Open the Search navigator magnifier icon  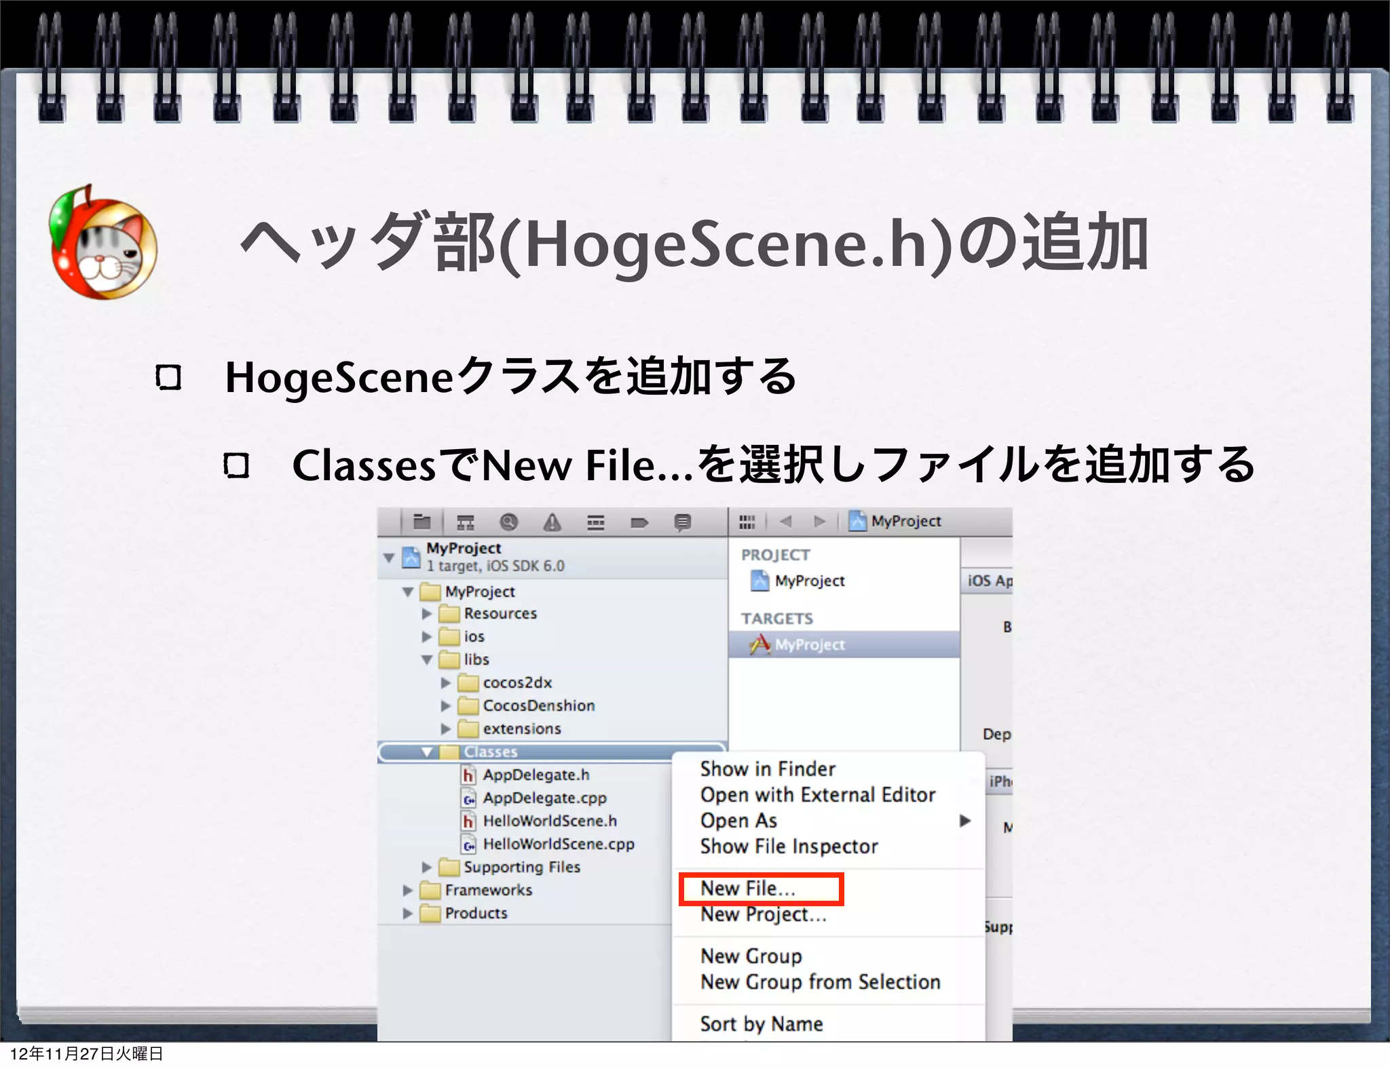pos(508,522)
